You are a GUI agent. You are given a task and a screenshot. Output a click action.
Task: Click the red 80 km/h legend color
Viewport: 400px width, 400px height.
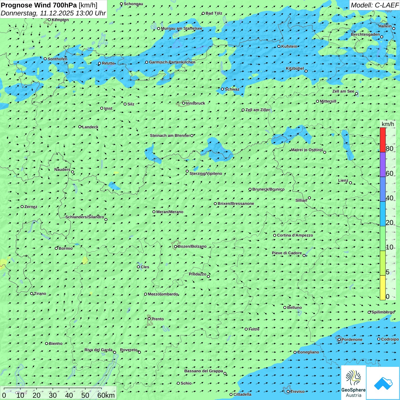[x=383, y=140]
